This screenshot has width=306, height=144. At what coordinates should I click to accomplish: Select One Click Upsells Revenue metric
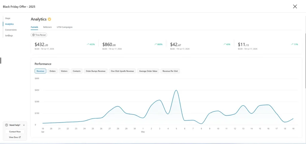(122, 71)
